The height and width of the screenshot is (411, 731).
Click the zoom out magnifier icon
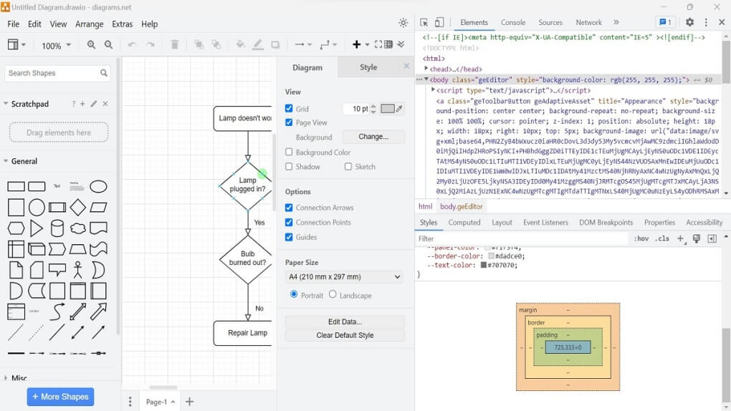click(x=109, y=45)
